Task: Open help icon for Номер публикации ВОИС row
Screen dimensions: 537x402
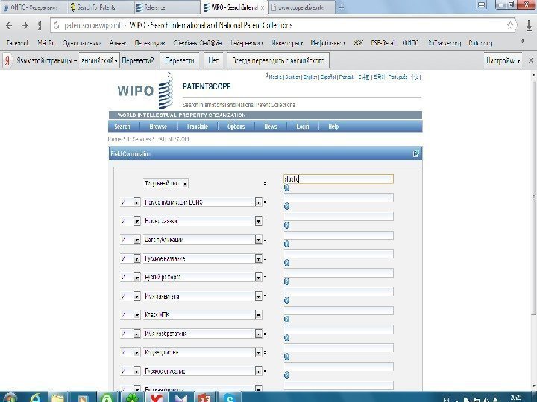Action: pos(286,206)
